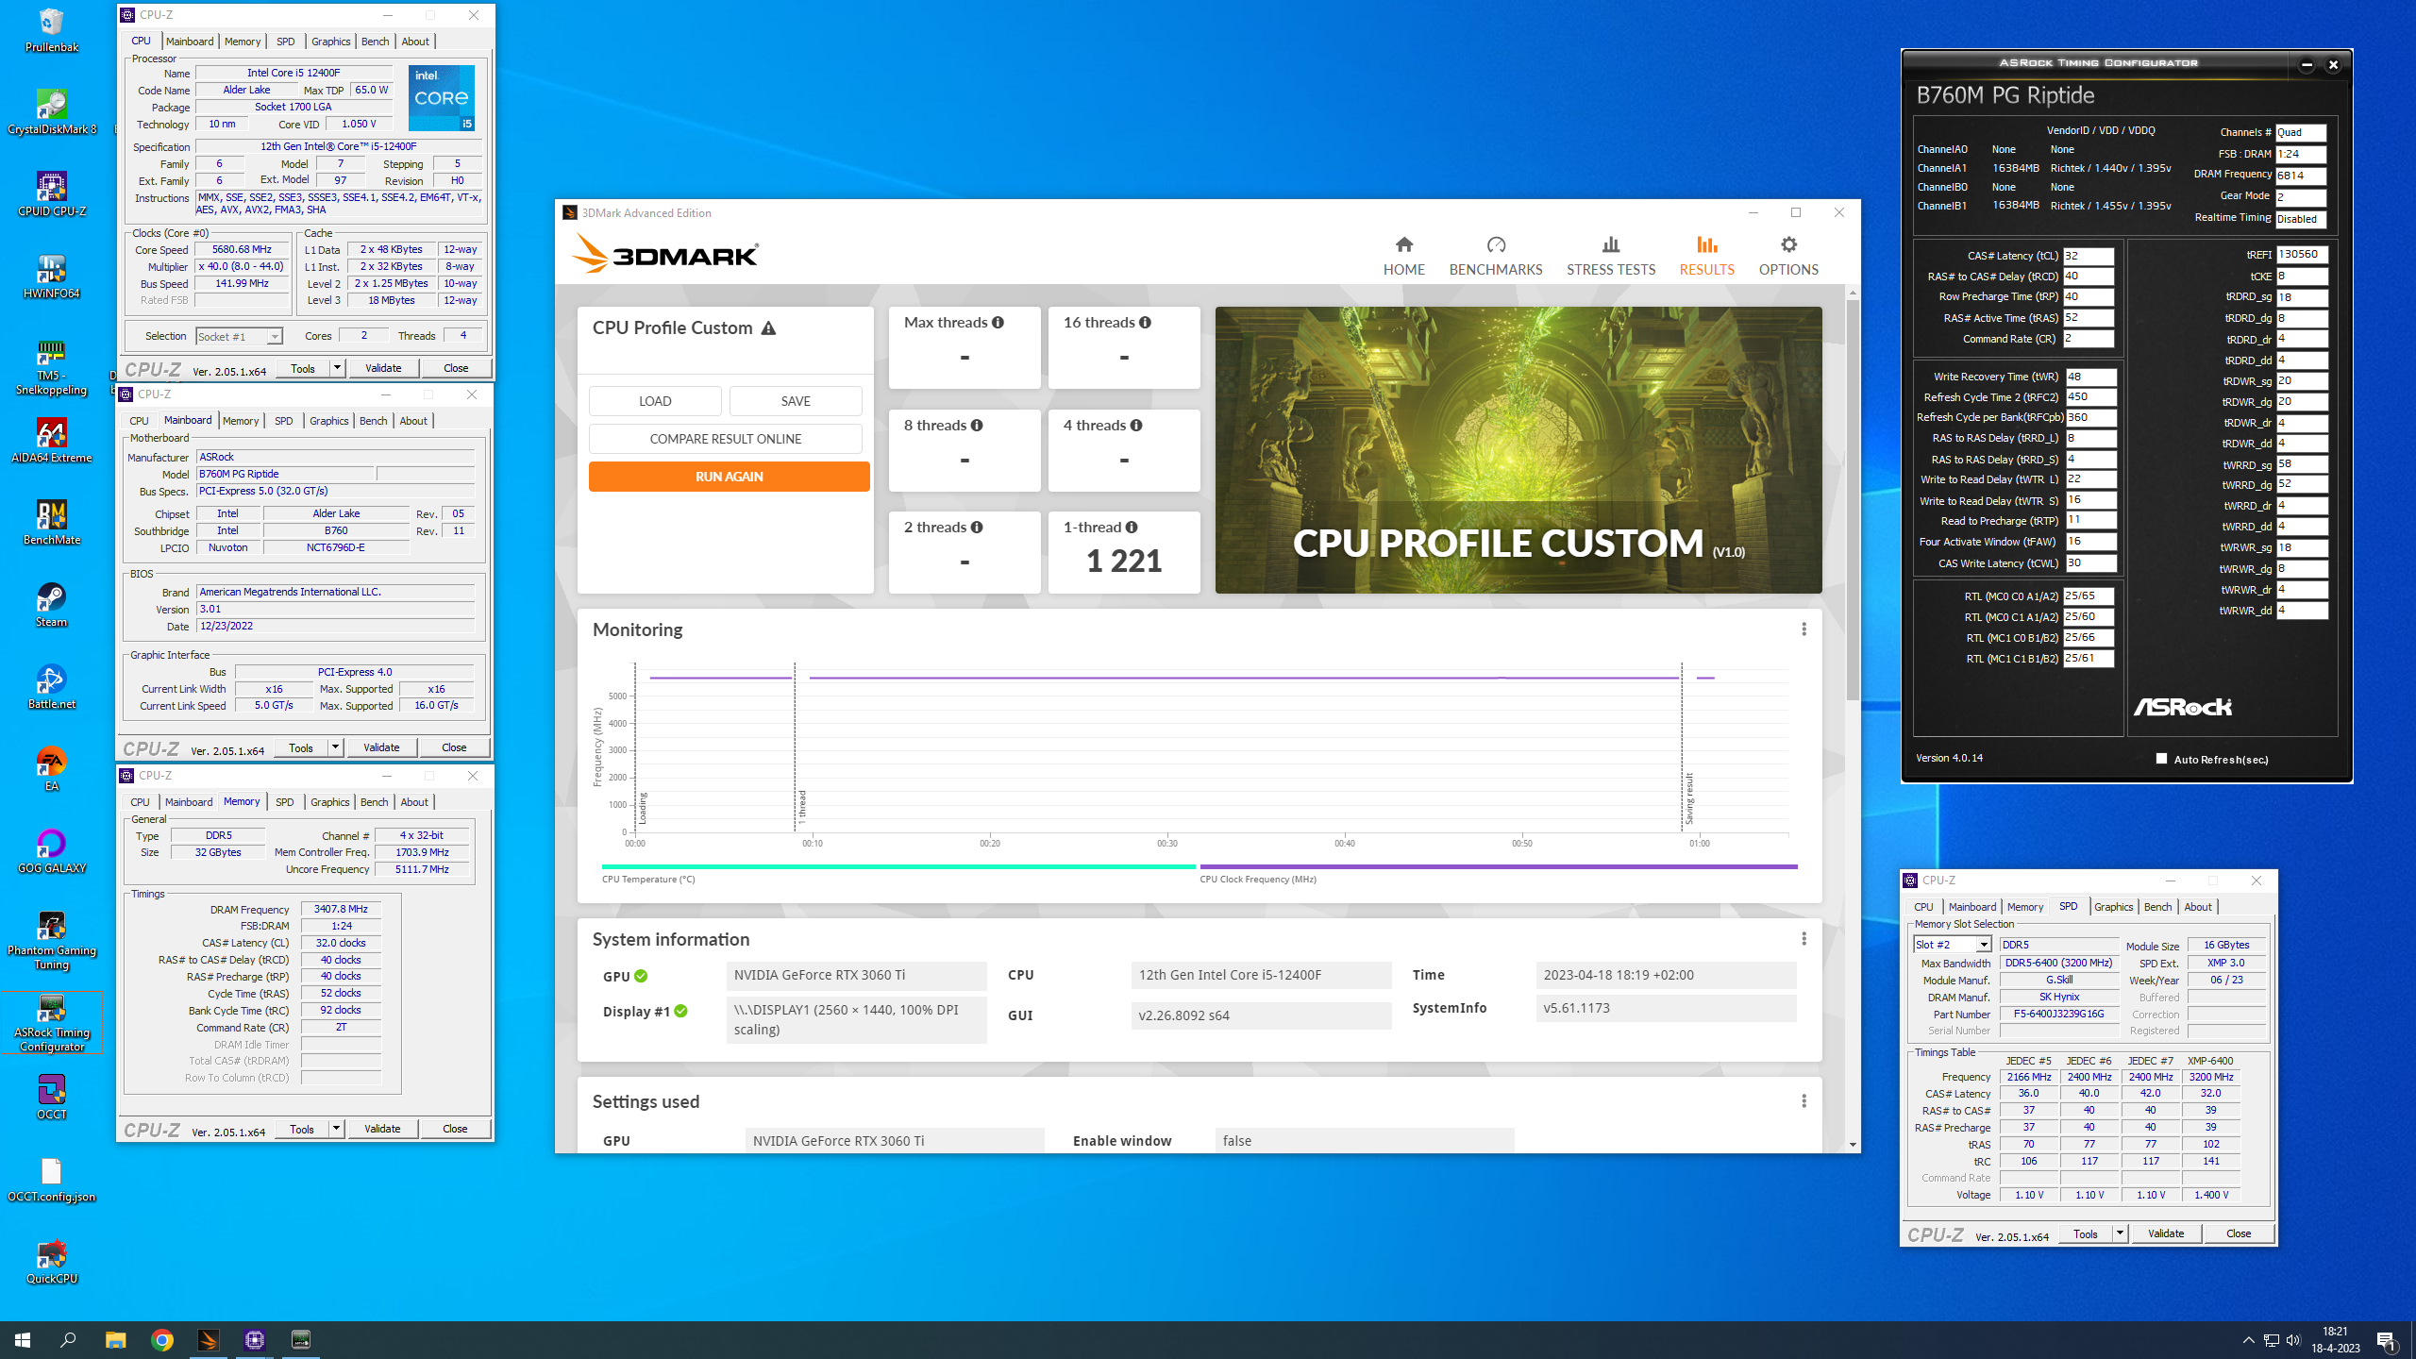This screenshot has height=1359, width=2416.
Task: Open HWiNFO64 desktop icon
Action: click(52, 276)
